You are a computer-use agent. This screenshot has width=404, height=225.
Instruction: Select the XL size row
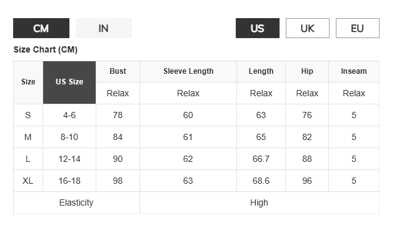pos(196,181)
